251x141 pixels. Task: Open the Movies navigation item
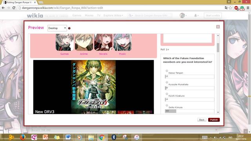(89, 16)
